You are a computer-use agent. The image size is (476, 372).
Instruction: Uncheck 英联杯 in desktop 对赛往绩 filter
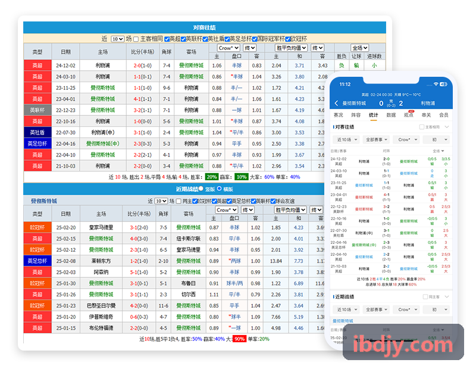click(x=183, y=39)
